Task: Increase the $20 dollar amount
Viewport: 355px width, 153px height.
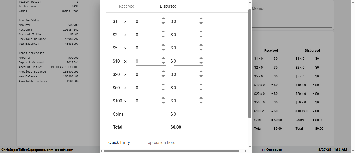Action: (201, 71)
